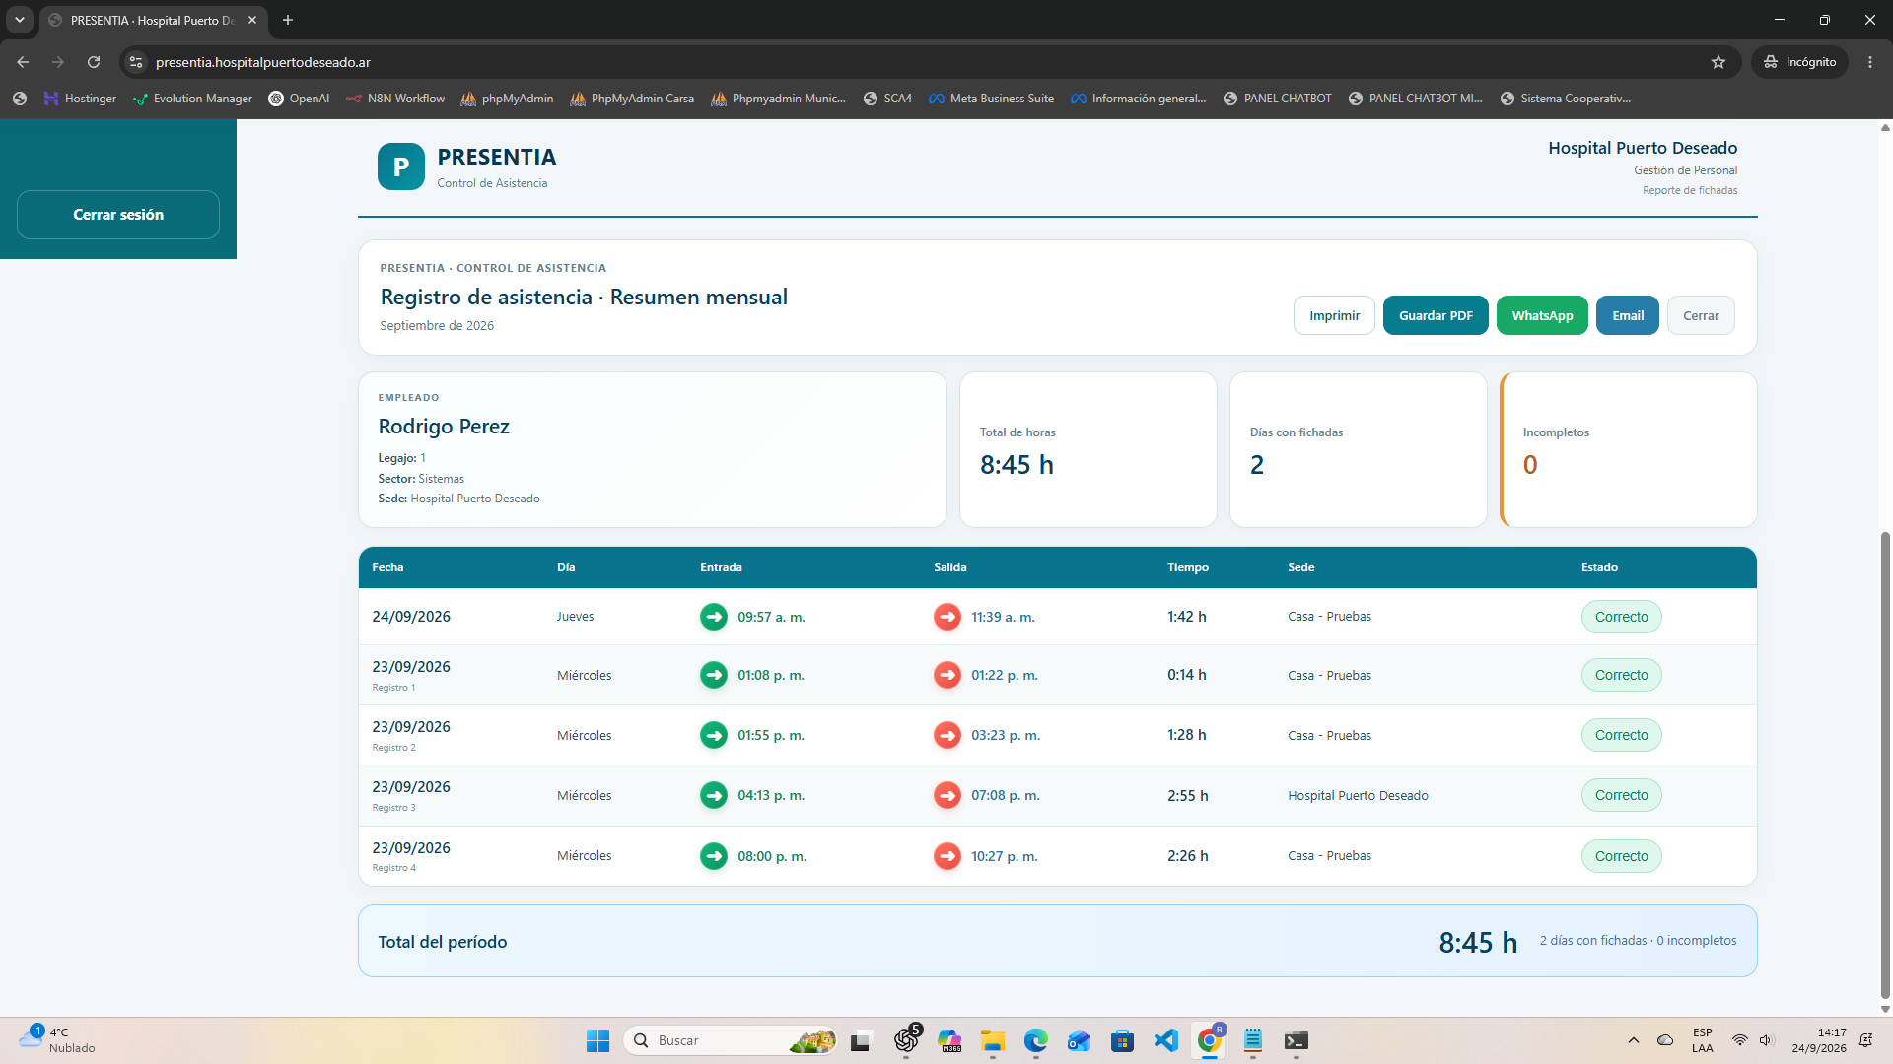Screen dimensions: 1893x1064
Task: Open Microsoft Edge from taskbar
Action: coord(1035,1040)
